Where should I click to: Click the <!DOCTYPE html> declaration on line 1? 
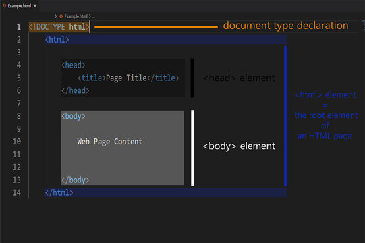59,27
